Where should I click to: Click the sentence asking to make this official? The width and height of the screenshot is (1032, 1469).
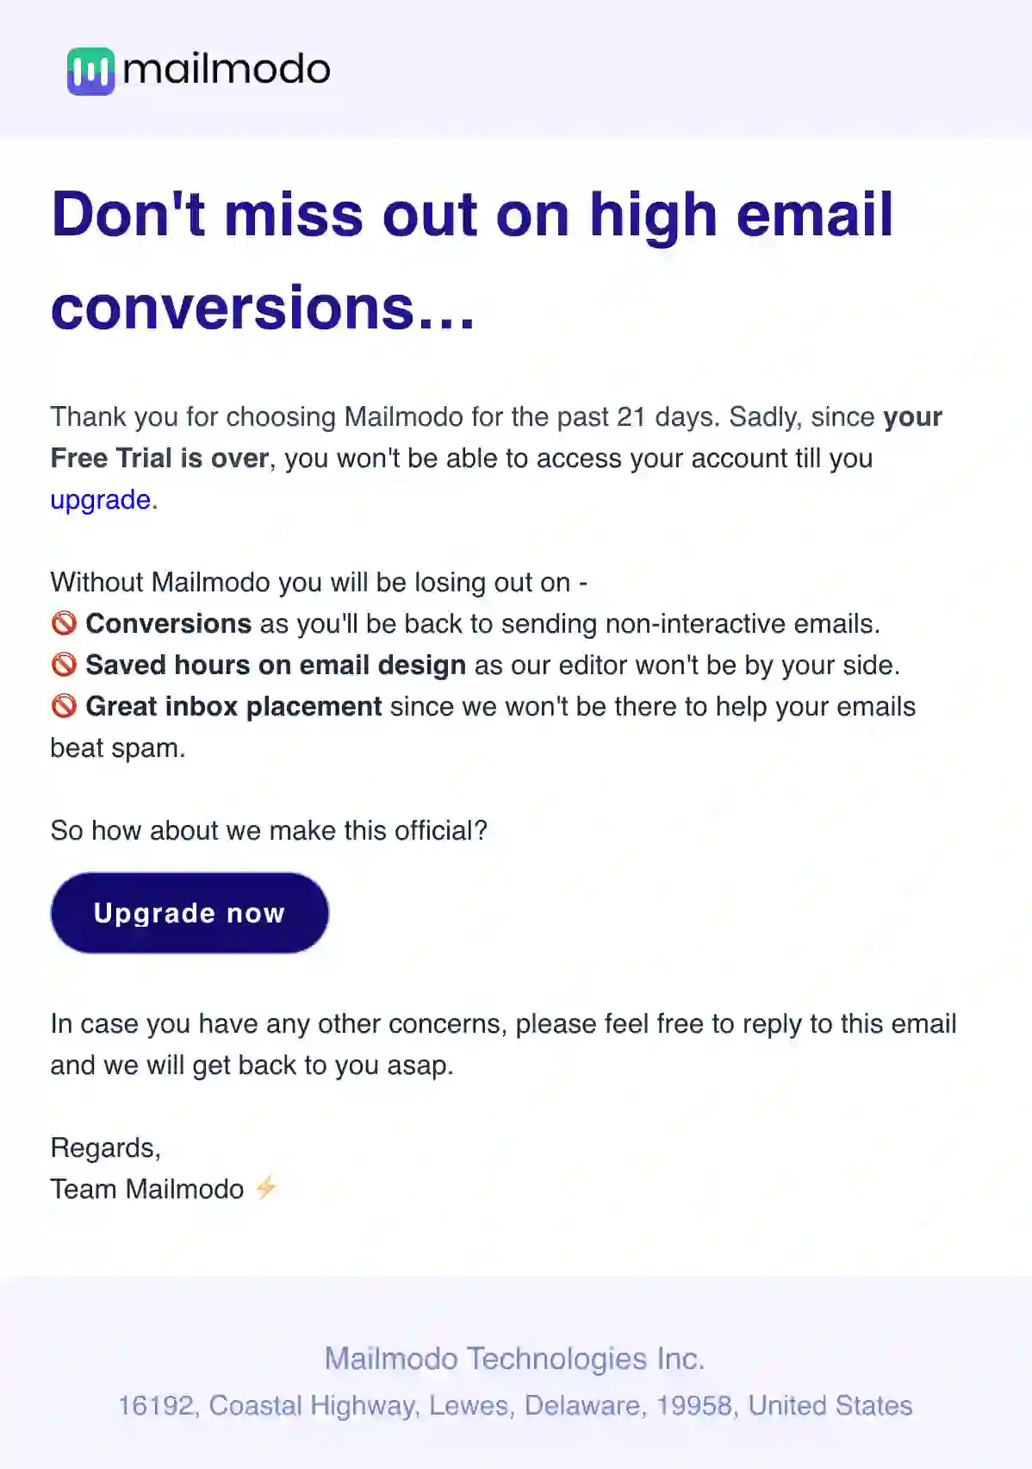pos(269,830)
